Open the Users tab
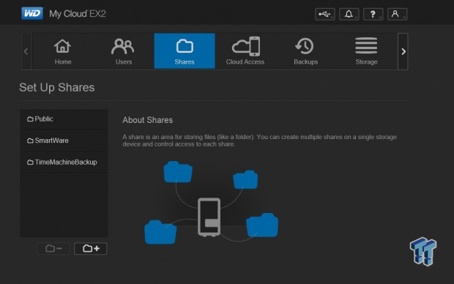The width and height of the screenshot is (454, 284). click(124, 51)
